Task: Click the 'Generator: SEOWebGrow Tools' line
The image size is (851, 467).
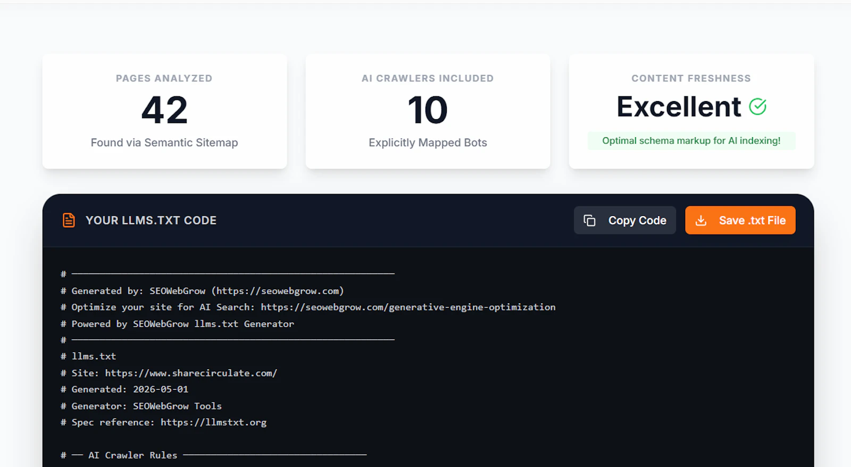Action: click(x=141, y=406)
